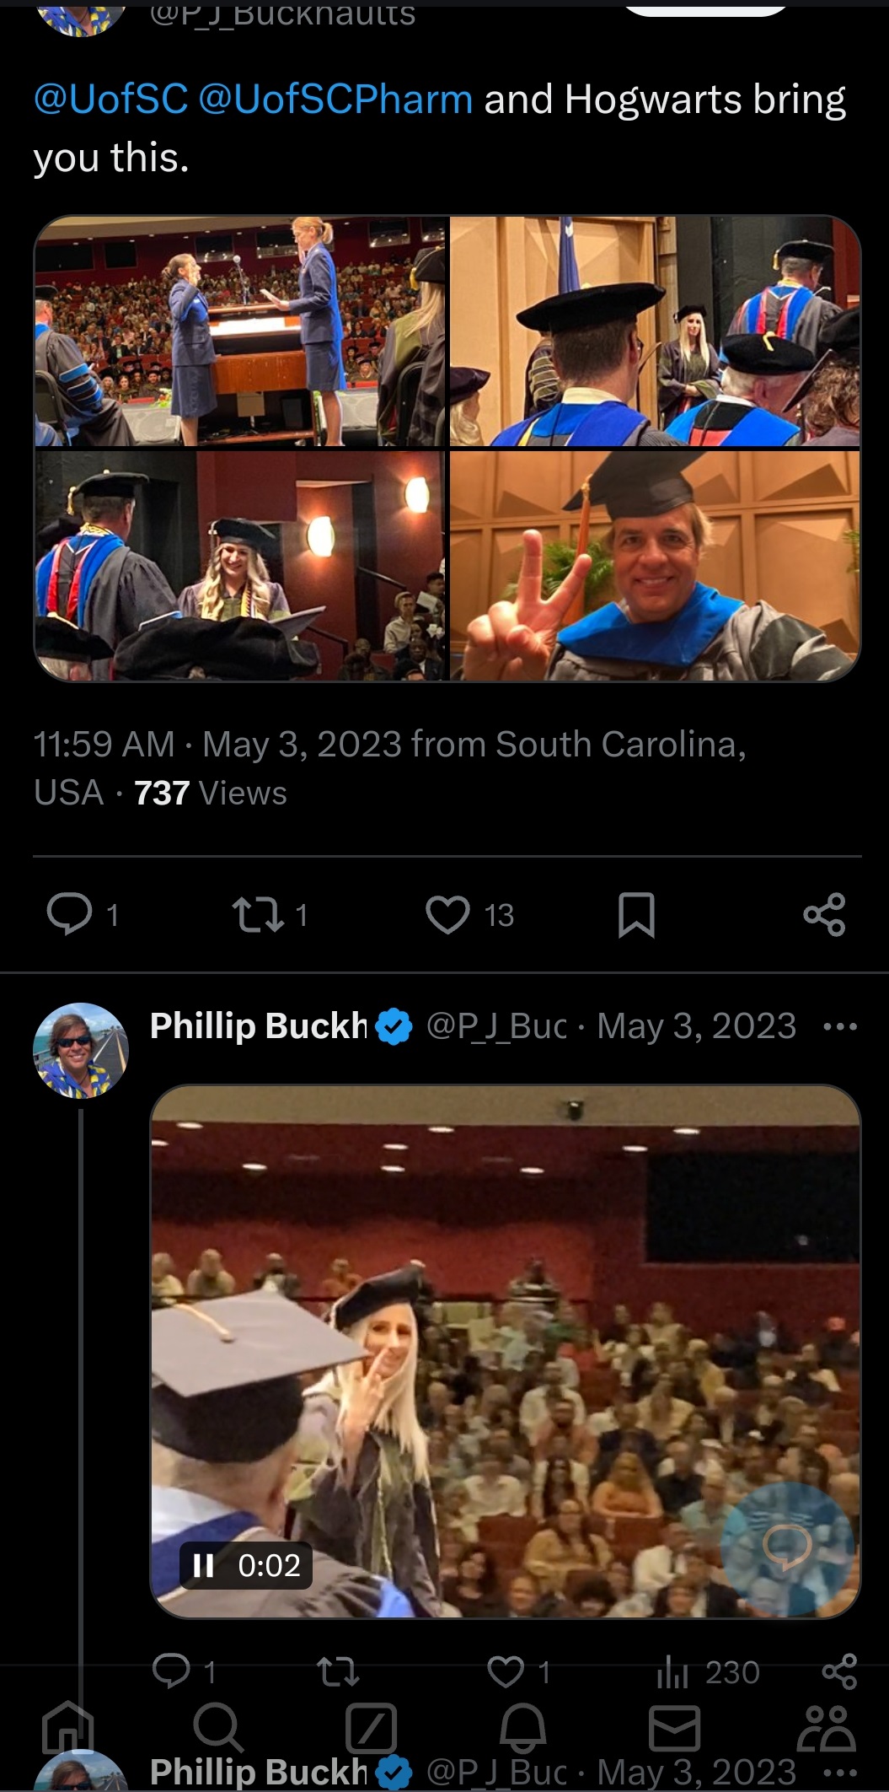This screenshot has width=889, height=1792.
Task: Pause the video at 0:02
Action: [202, 1565]
